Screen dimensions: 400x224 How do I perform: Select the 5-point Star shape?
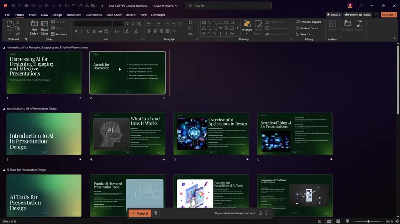pyautogui.click(x=232, y=34)
